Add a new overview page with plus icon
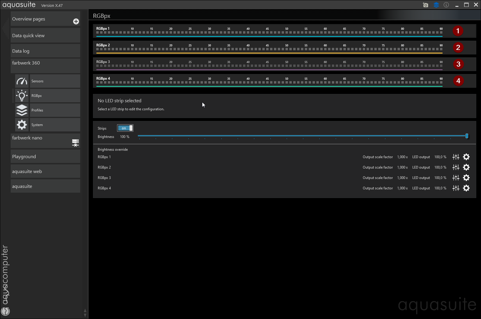This screenshot has width=481, height=319. [x=76, y=21]
